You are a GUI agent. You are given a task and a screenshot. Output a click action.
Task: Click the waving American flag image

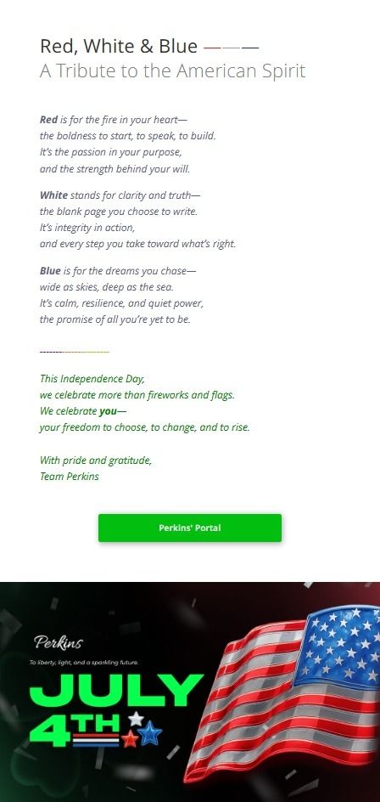coord(282,693)
